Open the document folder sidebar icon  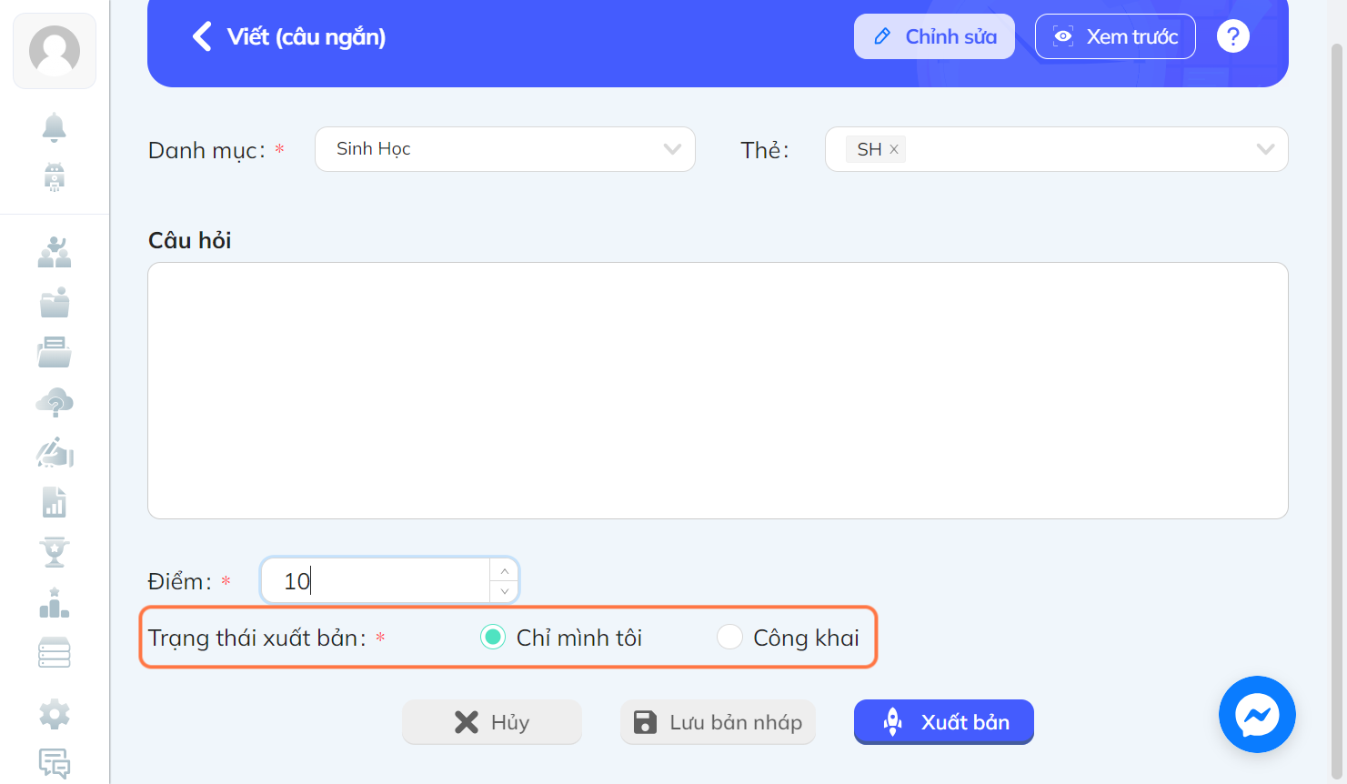pyautogui.click(x=55, y=352)
